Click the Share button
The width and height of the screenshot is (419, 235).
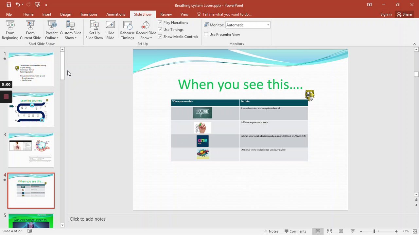point(404,14)
